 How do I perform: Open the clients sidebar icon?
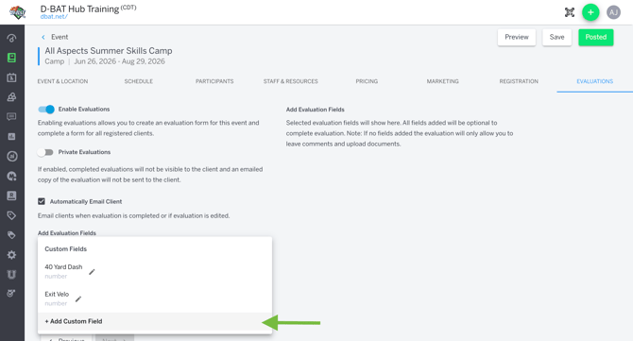pyautogui.click(x=11, y=97)
